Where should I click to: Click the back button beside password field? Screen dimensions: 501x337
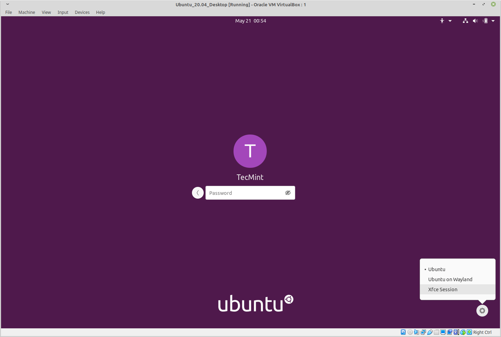tap(198, 193)
